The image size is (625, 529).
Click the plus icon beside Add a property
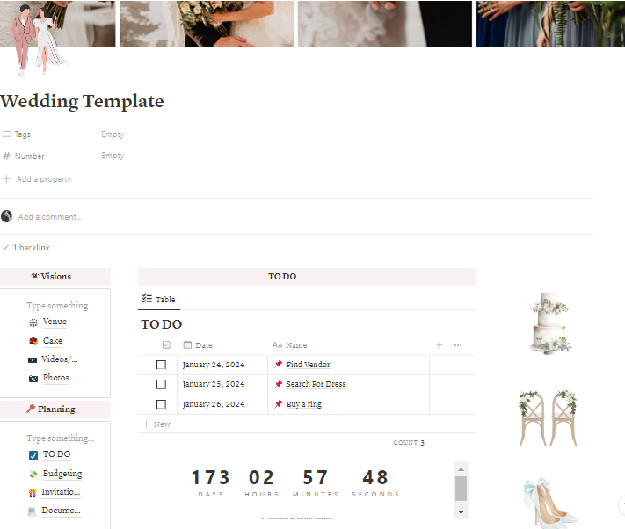6,179
